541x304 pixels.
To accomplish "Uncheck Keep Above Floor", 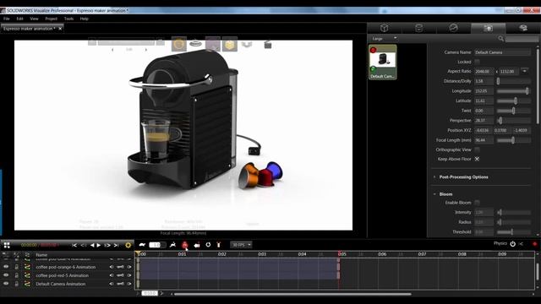I will pyautogui.click(x=477, y=159).
